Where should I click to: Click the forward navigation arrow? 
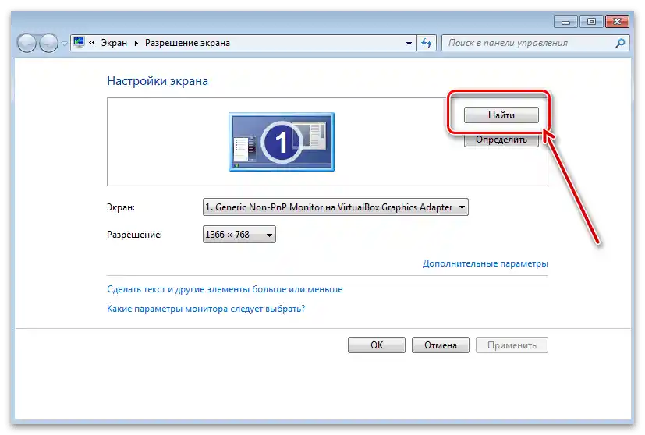click(48, 43)
